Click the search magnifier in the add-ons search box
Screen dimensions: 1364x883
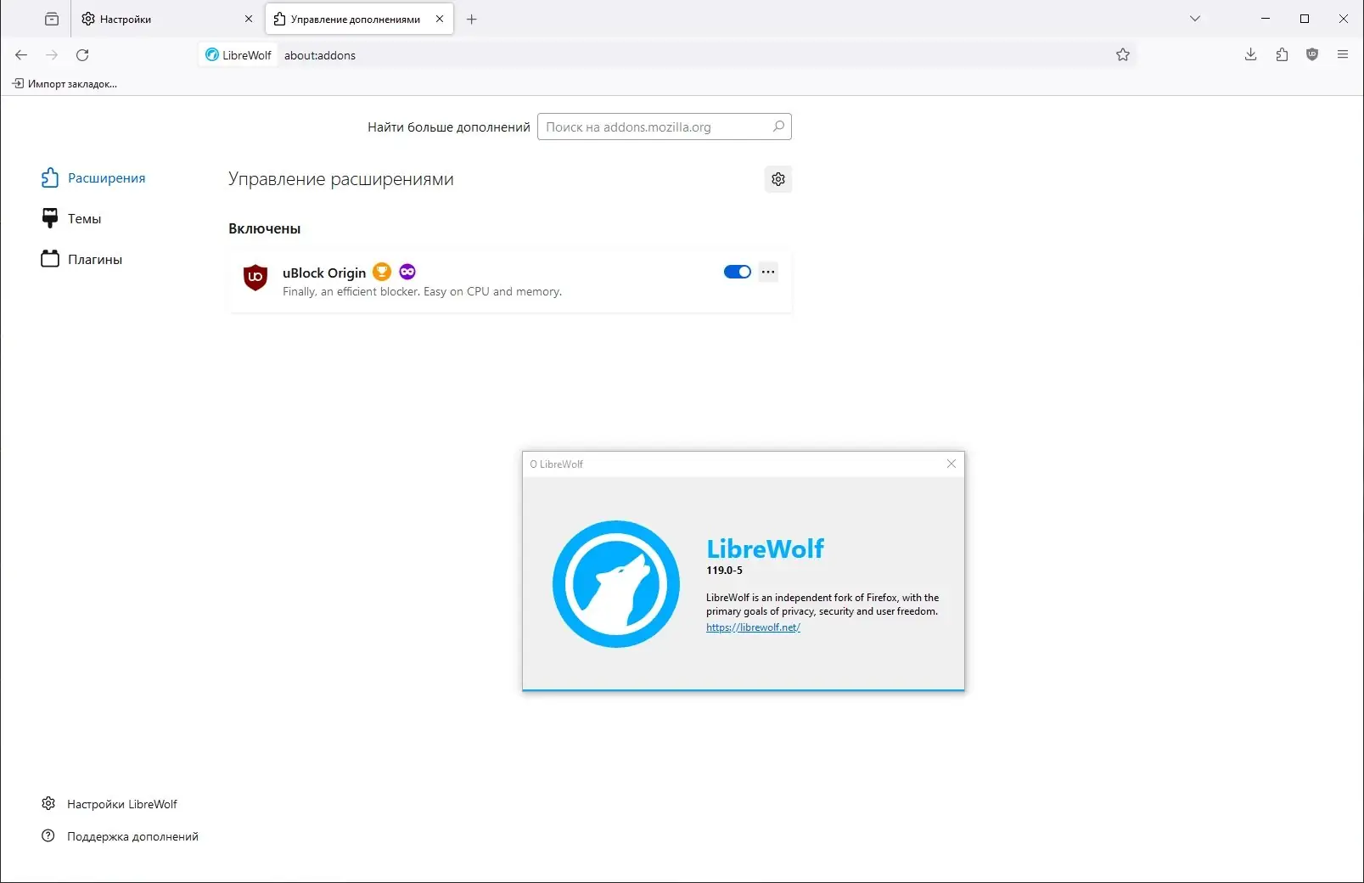pos(778,127)
